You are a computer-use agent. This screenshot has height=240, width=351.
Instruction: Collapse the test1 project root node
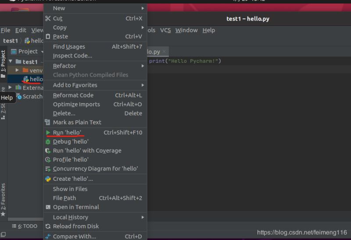tap(10, 61)
